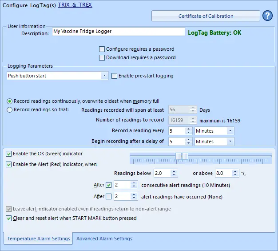Toggle Enable the OK (Green) indicator
This screenshot has height=251, width=278.
coord(9,154)
